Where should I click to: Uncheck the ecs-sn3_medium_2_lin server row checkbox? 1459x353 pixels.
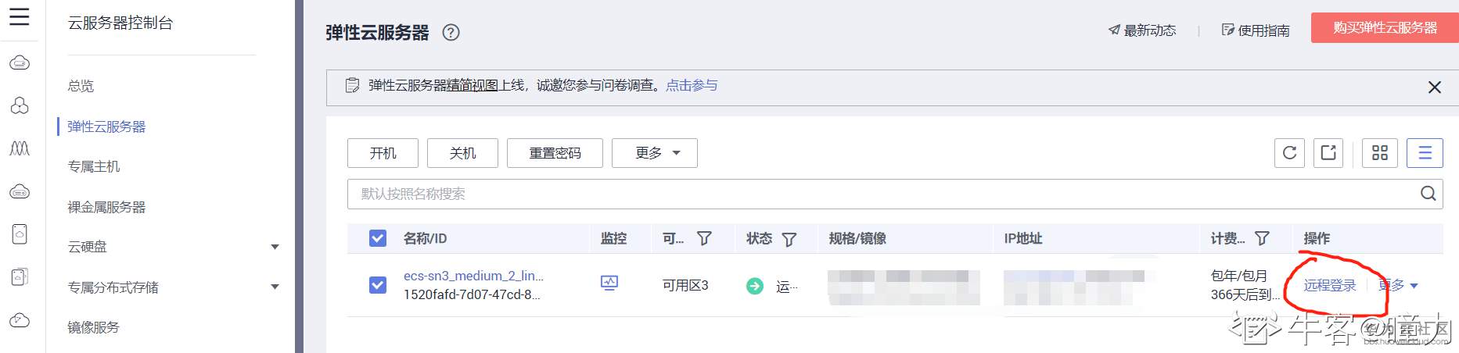tap(378, 285)
